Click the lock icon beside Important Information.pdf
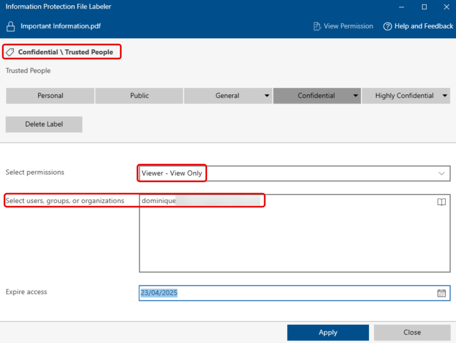 pyautogui.click(x=11, y=26)
